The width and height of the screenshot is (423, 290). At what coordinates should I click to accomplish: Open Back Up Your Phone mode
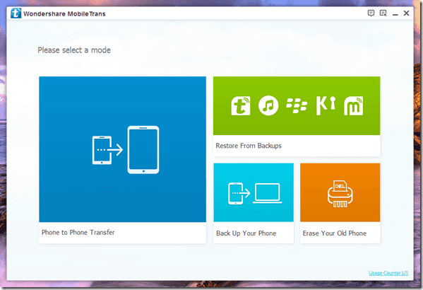coord(254,203)
